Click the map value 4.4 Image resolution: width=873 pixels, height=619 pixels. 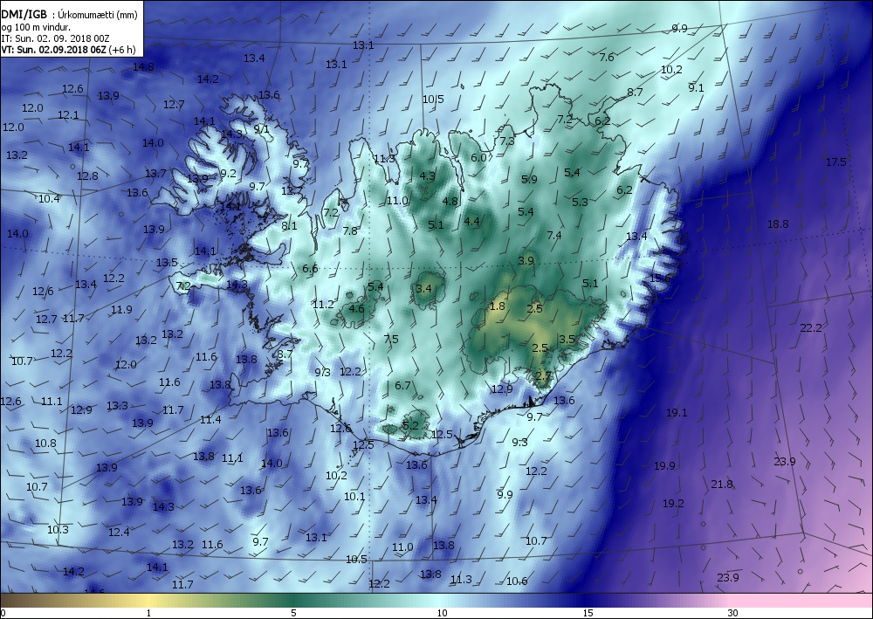471,221
